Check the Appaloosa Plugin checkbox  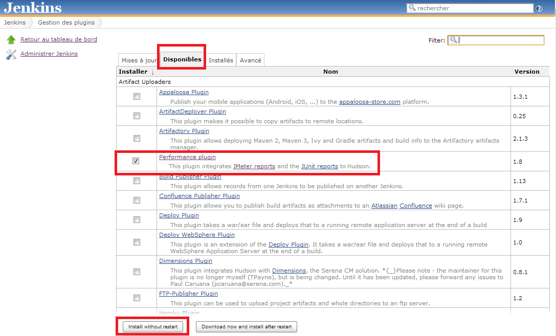pyautogui.click(x=136, y=96)
